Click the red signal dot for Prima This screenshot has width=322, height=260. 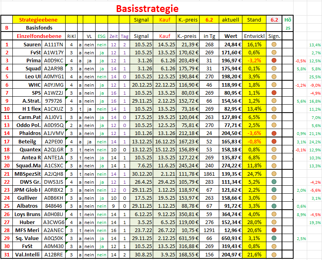pos(274,60)
